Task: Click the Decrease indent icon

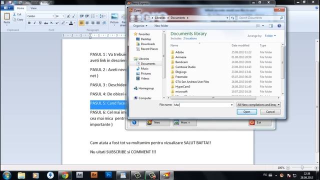Action: [81, 16]
